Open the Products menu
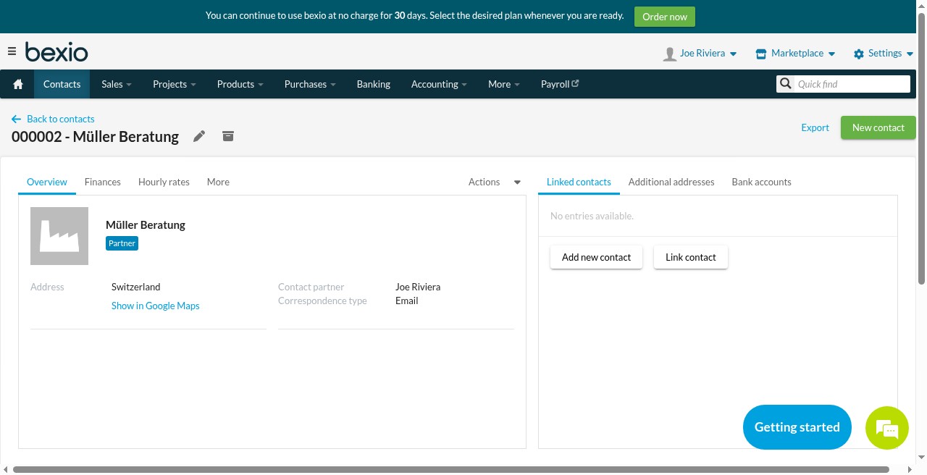Screen dimensions: 927x475 (x=240, y=84)
